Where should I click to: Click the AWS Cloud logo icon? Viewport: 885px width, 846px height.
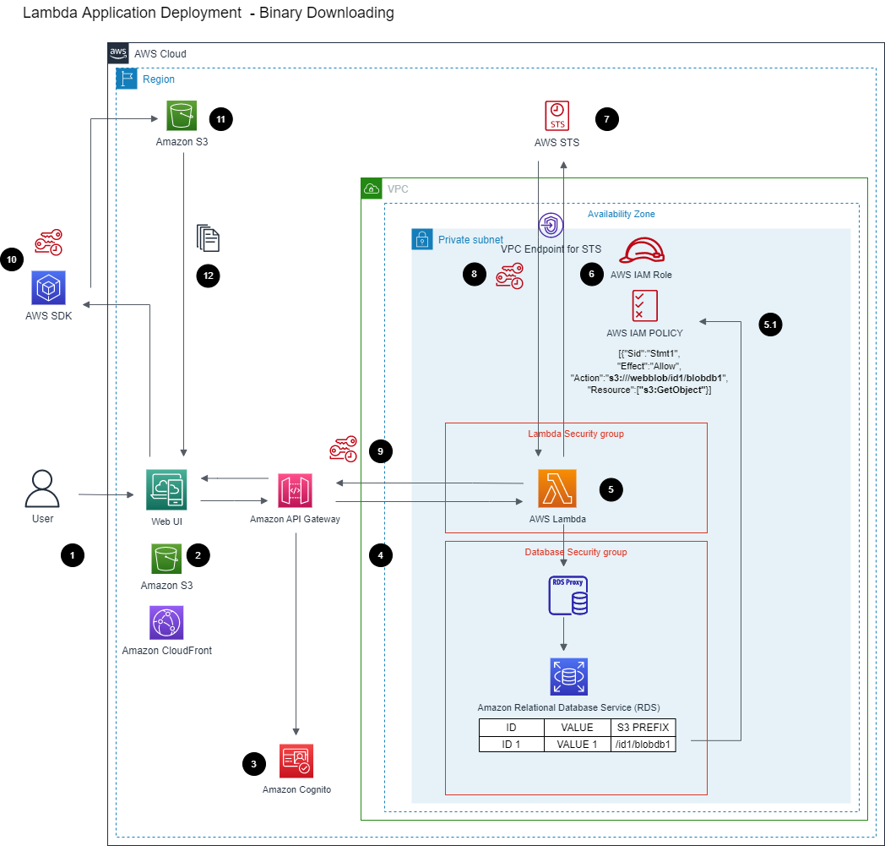[x=118, y=53]
